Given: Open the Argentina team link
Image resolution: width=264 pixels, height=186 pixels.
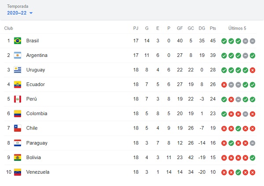Looking at the screenshot, I should click(37, 56).
